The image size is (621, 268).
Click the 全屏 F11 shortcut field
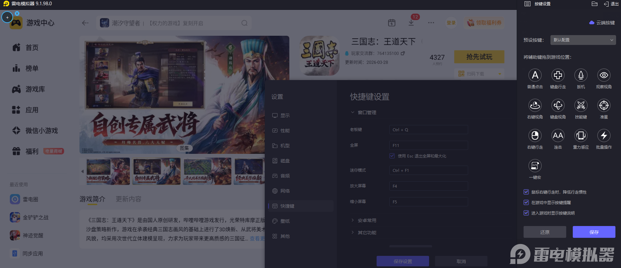[428, 145]
